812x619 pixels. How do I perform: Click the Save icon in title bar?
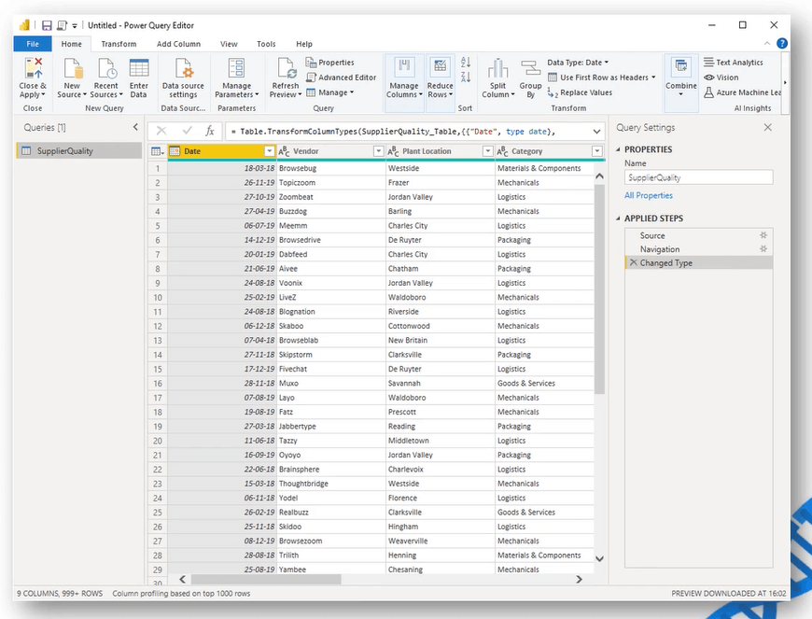[x=47, y=25]
